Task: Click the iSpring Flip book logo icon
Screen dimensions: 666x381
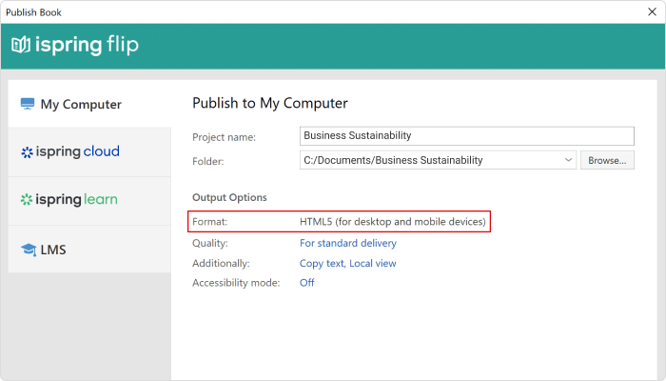Action: click(21, 45)
